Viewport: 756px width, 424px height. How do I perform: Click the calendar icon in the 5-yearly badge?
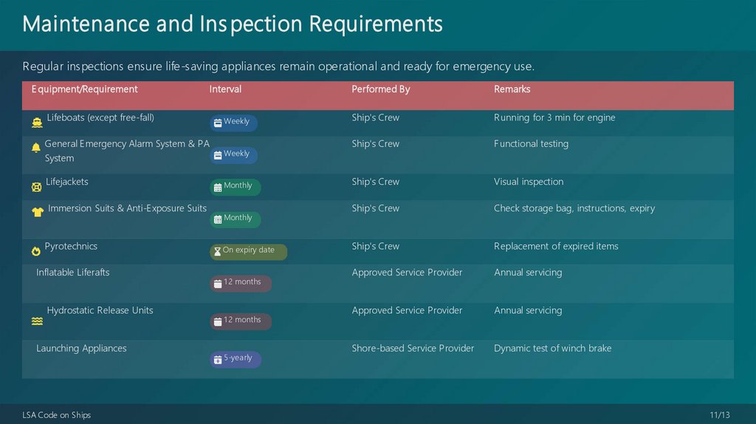(218, 360)
